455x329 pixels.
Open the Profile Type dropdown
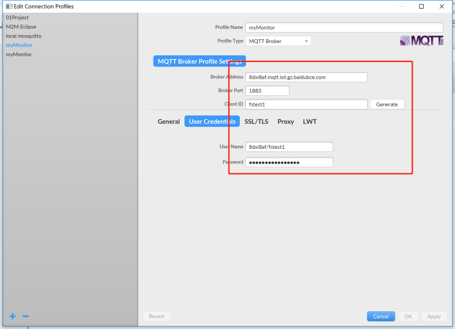(x=278, y=41)
